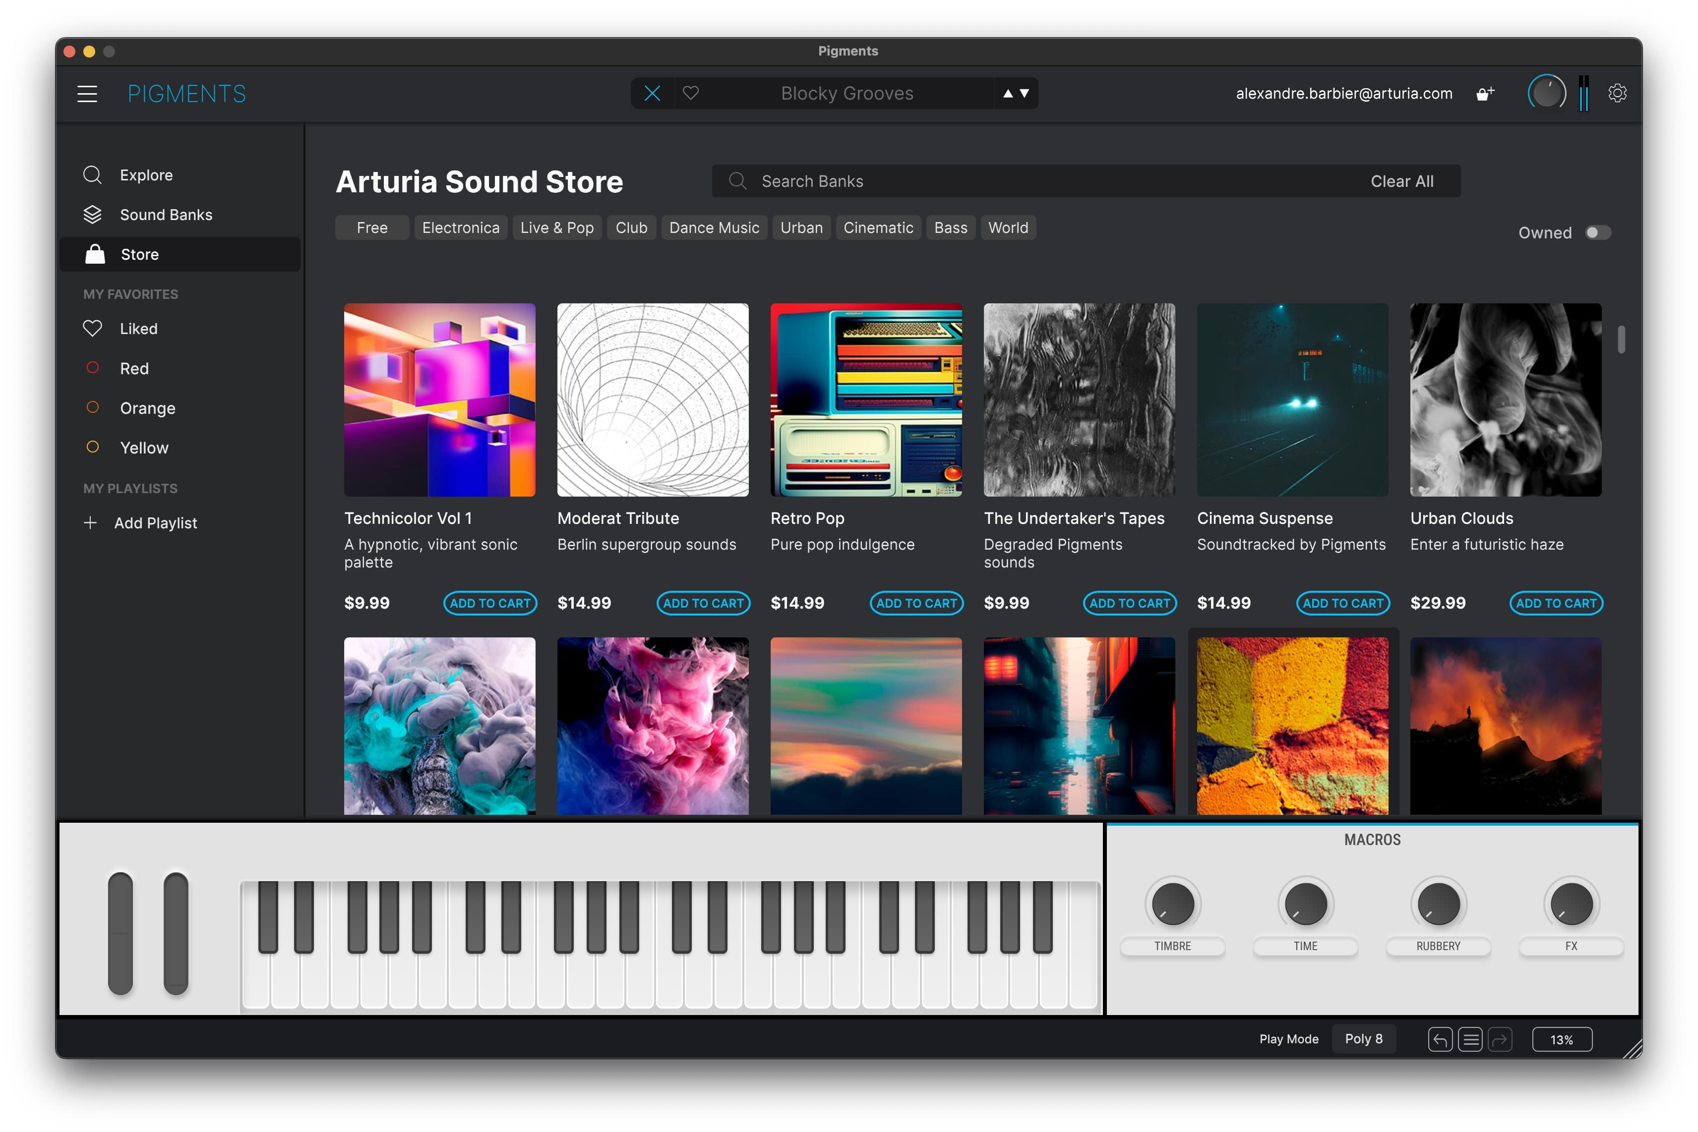Click the redo arrow icon

(x=1500, y=1040)
